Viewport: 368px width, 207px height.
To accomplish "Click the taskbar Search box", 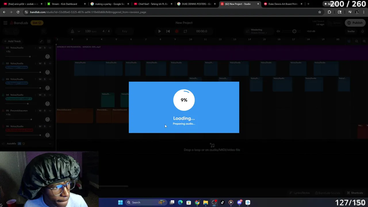I will point(146,202).
